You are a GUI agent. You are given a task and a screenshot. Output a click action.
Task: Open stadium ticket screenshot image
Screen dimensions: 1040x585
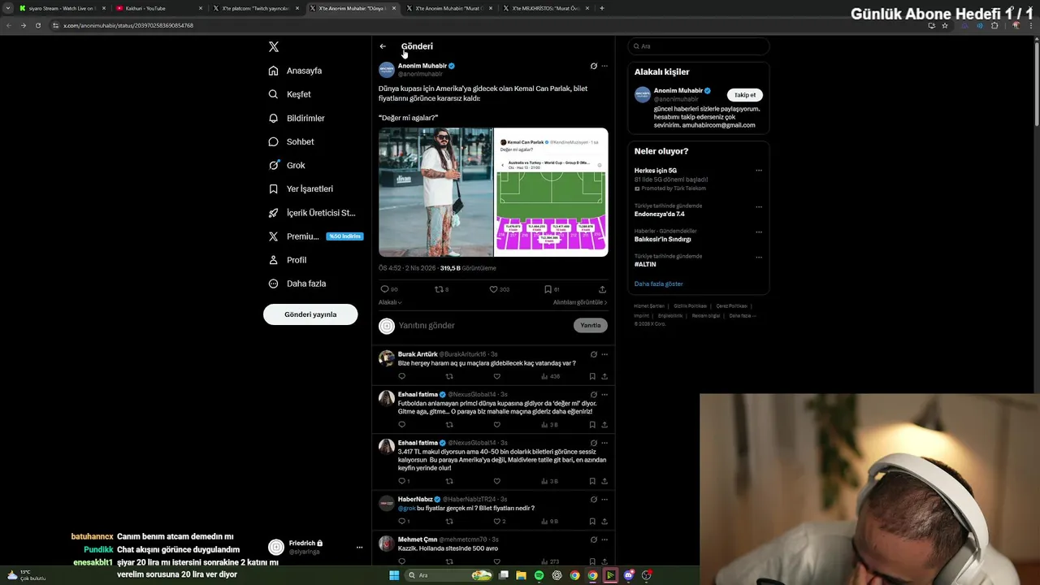[x=552, y=193]
